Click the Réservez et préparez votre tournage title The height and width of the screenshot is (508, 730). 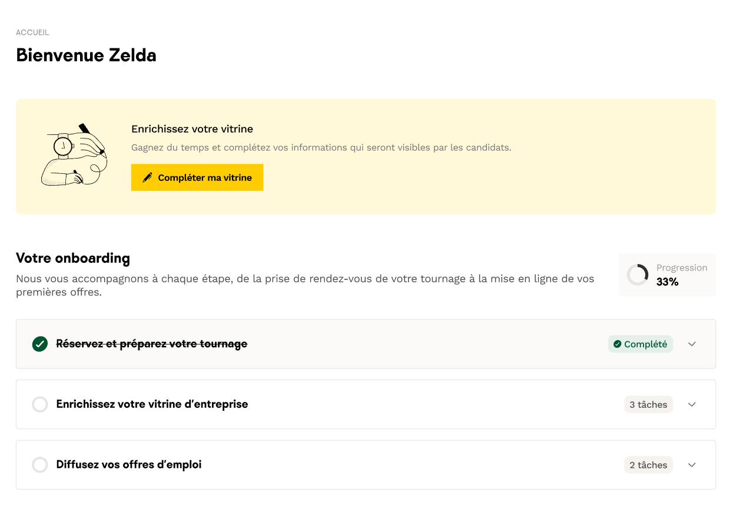[151, 344]
